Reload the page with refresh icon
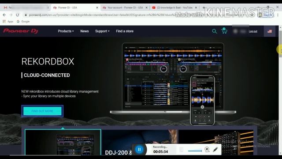This screenshot has height=159, width=282. [18, 15]
